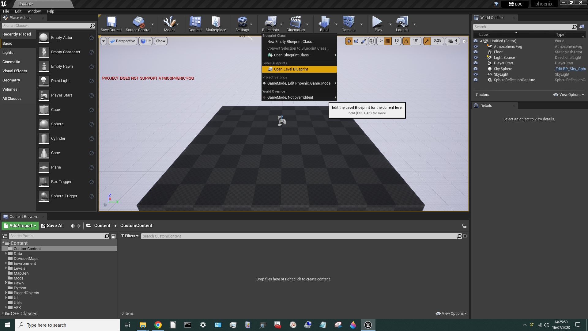Screen dimensions: 588x331
Task: Open the Perspective viewport dropdown
Action: (122, 41)
